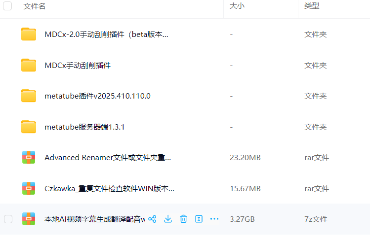The image size is (370, 241).
Task: Open the MDCx手动刮削插件 folder name link
Action: (x=78, y=65)
